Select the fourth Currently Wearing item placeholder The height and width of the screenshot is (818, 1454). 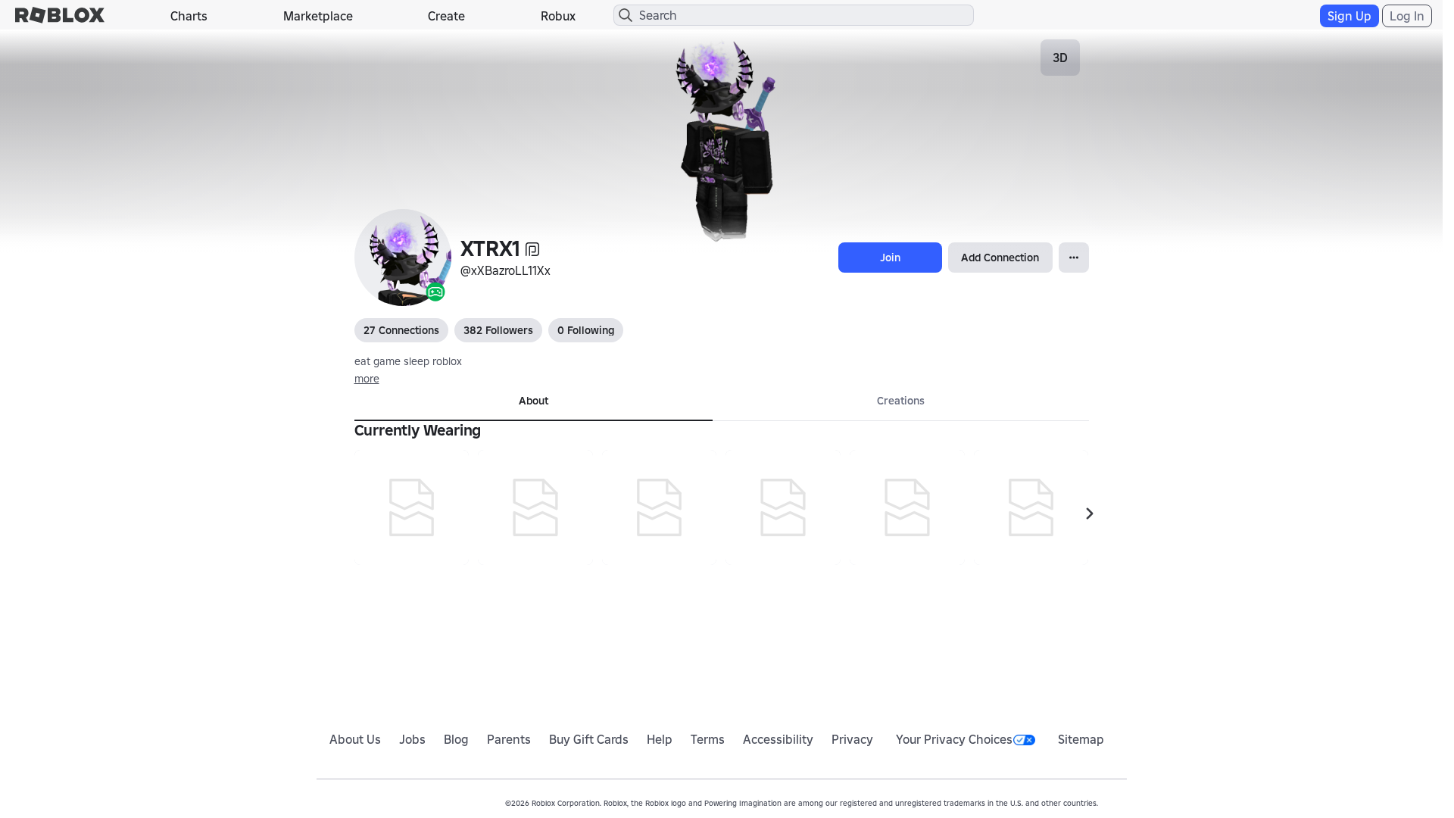pos(783,507)
